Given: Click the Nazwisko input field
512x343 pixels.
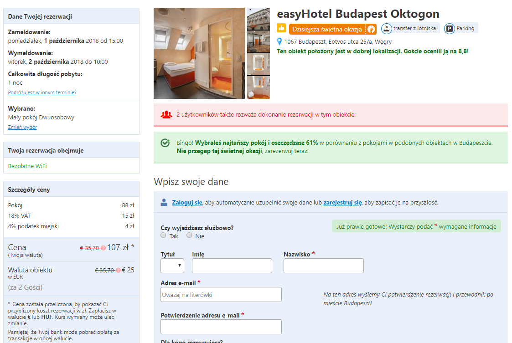Looking at the screenshot, I should [323, 266].
